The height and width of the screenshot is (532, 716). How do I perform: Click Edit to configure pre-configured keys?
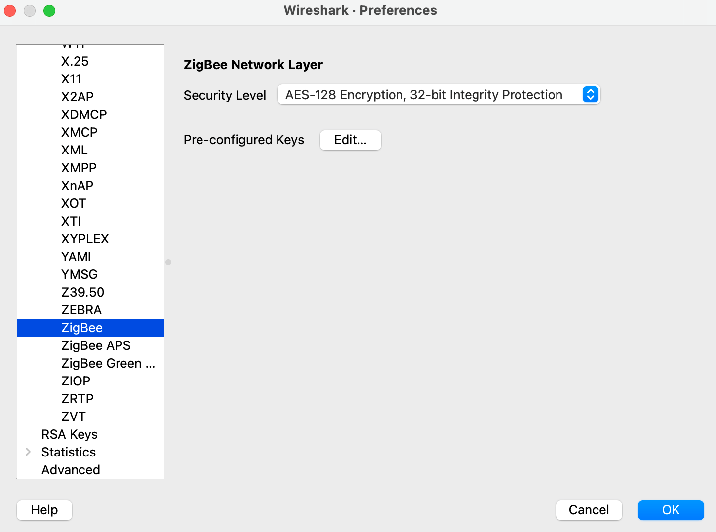pyautogui.click(x=350, y=140)
